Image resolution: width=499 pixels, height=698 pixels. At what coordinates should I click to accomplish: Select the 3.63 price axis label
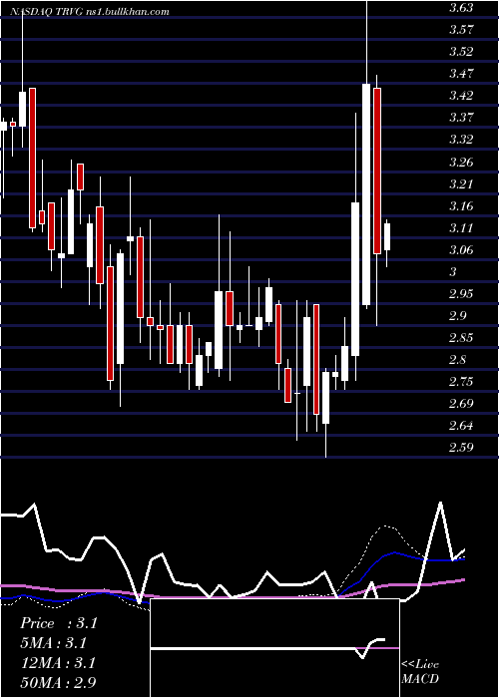click(461, 8)
